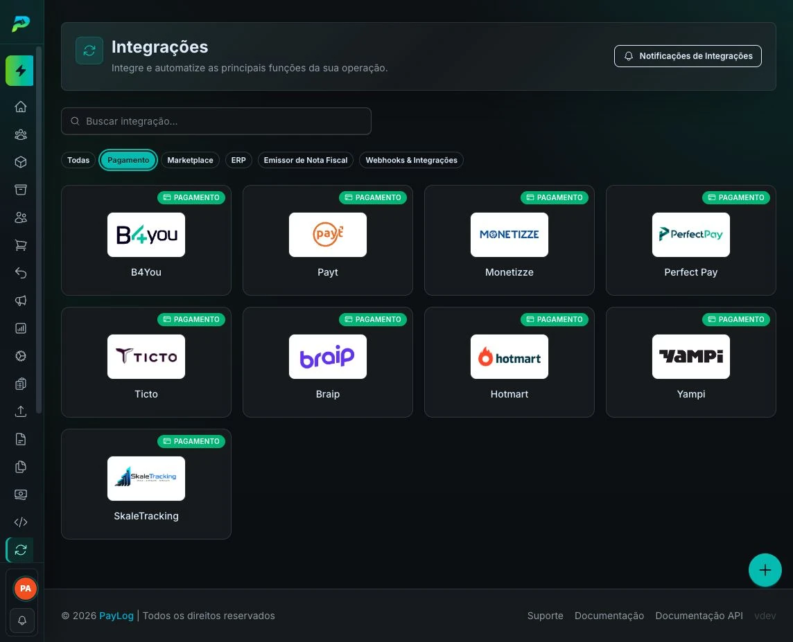Viewport: 793px width, 642px height.
Task: Open the return arrow icon in the sidebar
Action: pyautogui.click(x=21, y=273)
